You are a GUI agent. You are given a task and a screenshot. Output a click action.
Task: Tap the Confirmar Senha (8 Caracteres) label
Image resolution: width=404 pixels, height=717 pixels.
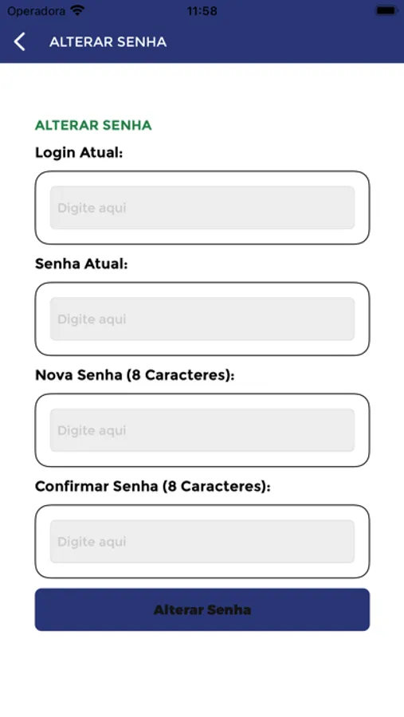[x=153, y=486]
